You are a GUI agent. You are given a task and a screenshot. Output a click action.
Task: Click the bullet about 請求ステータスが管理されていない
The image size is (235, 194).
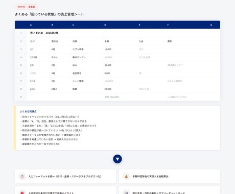click(50, 135)
